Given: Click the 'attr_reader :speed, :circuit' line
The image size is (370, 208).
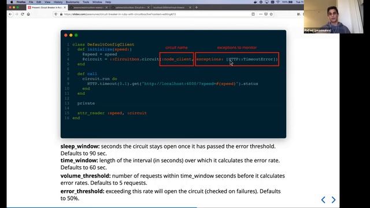Looking at the screenshot, I should (112, 113).
